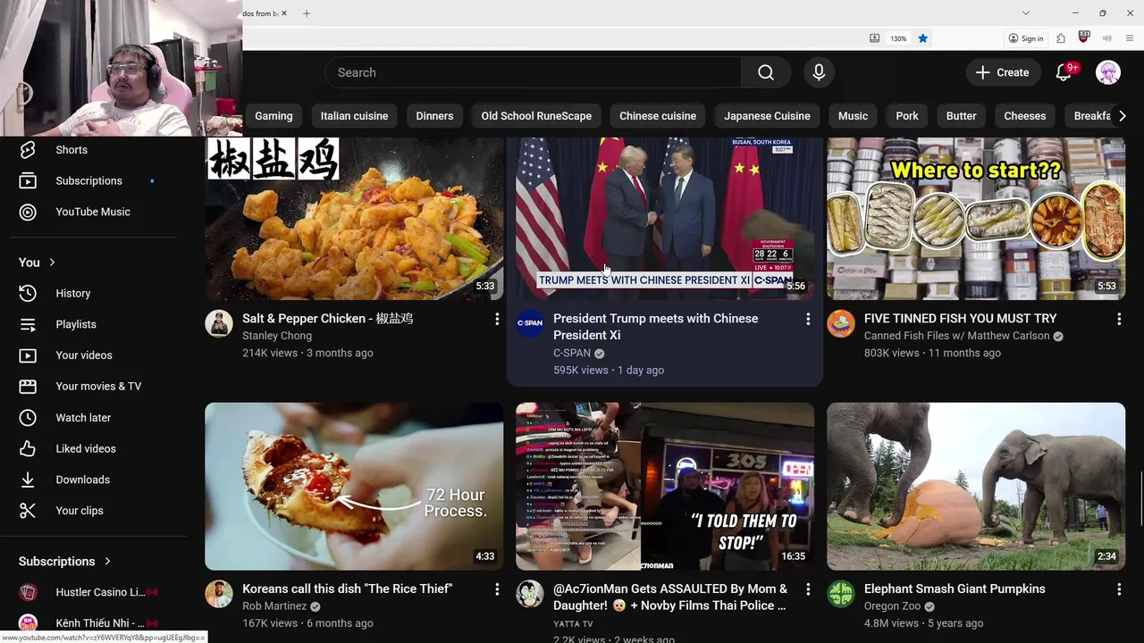Open elephant pumpkin video thumbnail

tap(976, 487)
